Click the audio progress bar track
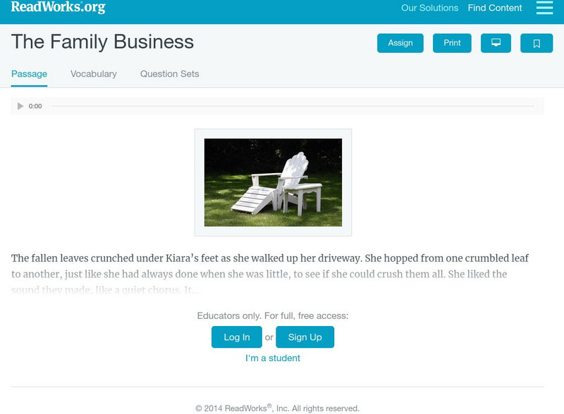The image size is (564, 414). point(293,106)
